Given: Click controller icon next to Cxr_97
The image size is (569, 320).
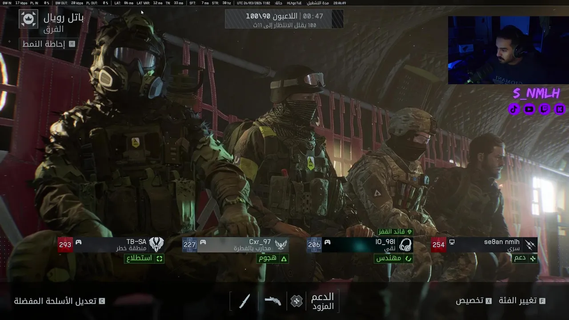Looking at the screenshot, I should tap(203, 242).
